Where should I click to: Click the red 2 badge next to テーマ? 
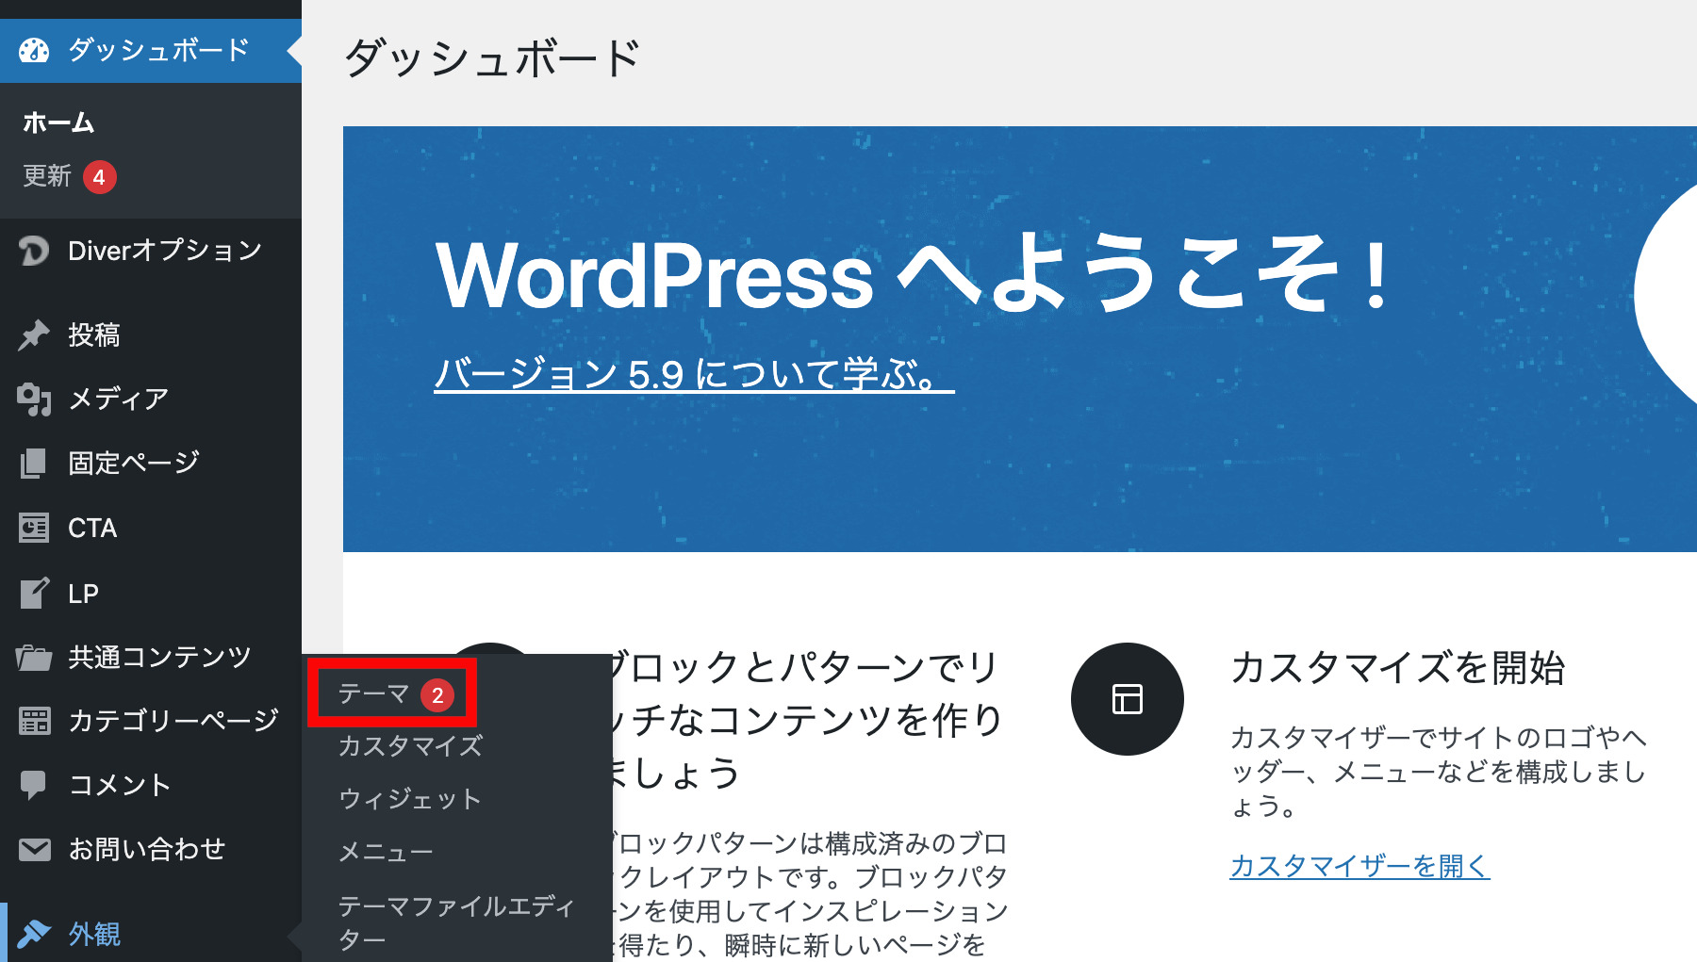point(437,695)
